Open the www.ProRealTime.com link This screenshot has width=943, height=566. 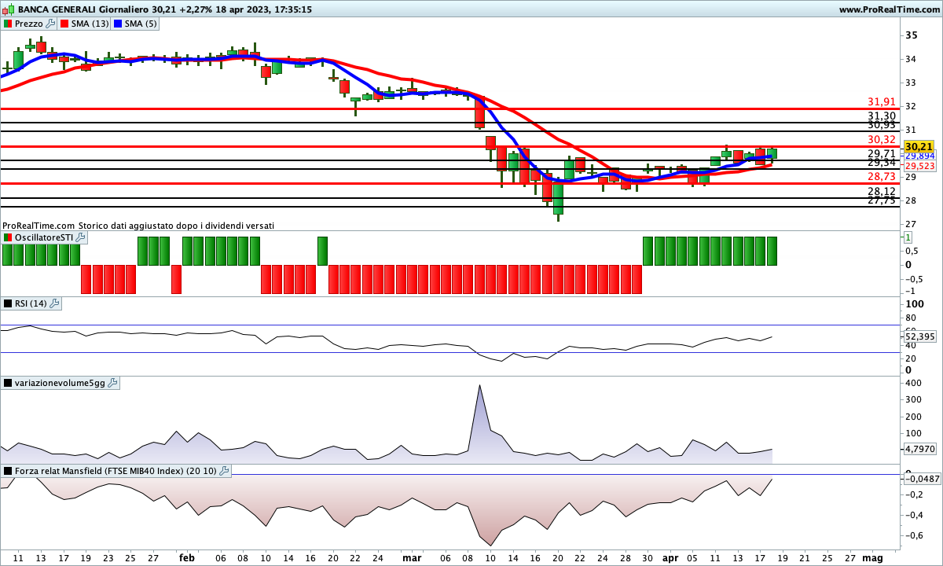click(889, 9)
